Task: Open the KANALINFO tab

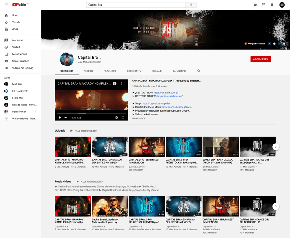Action: click(179, 71)
